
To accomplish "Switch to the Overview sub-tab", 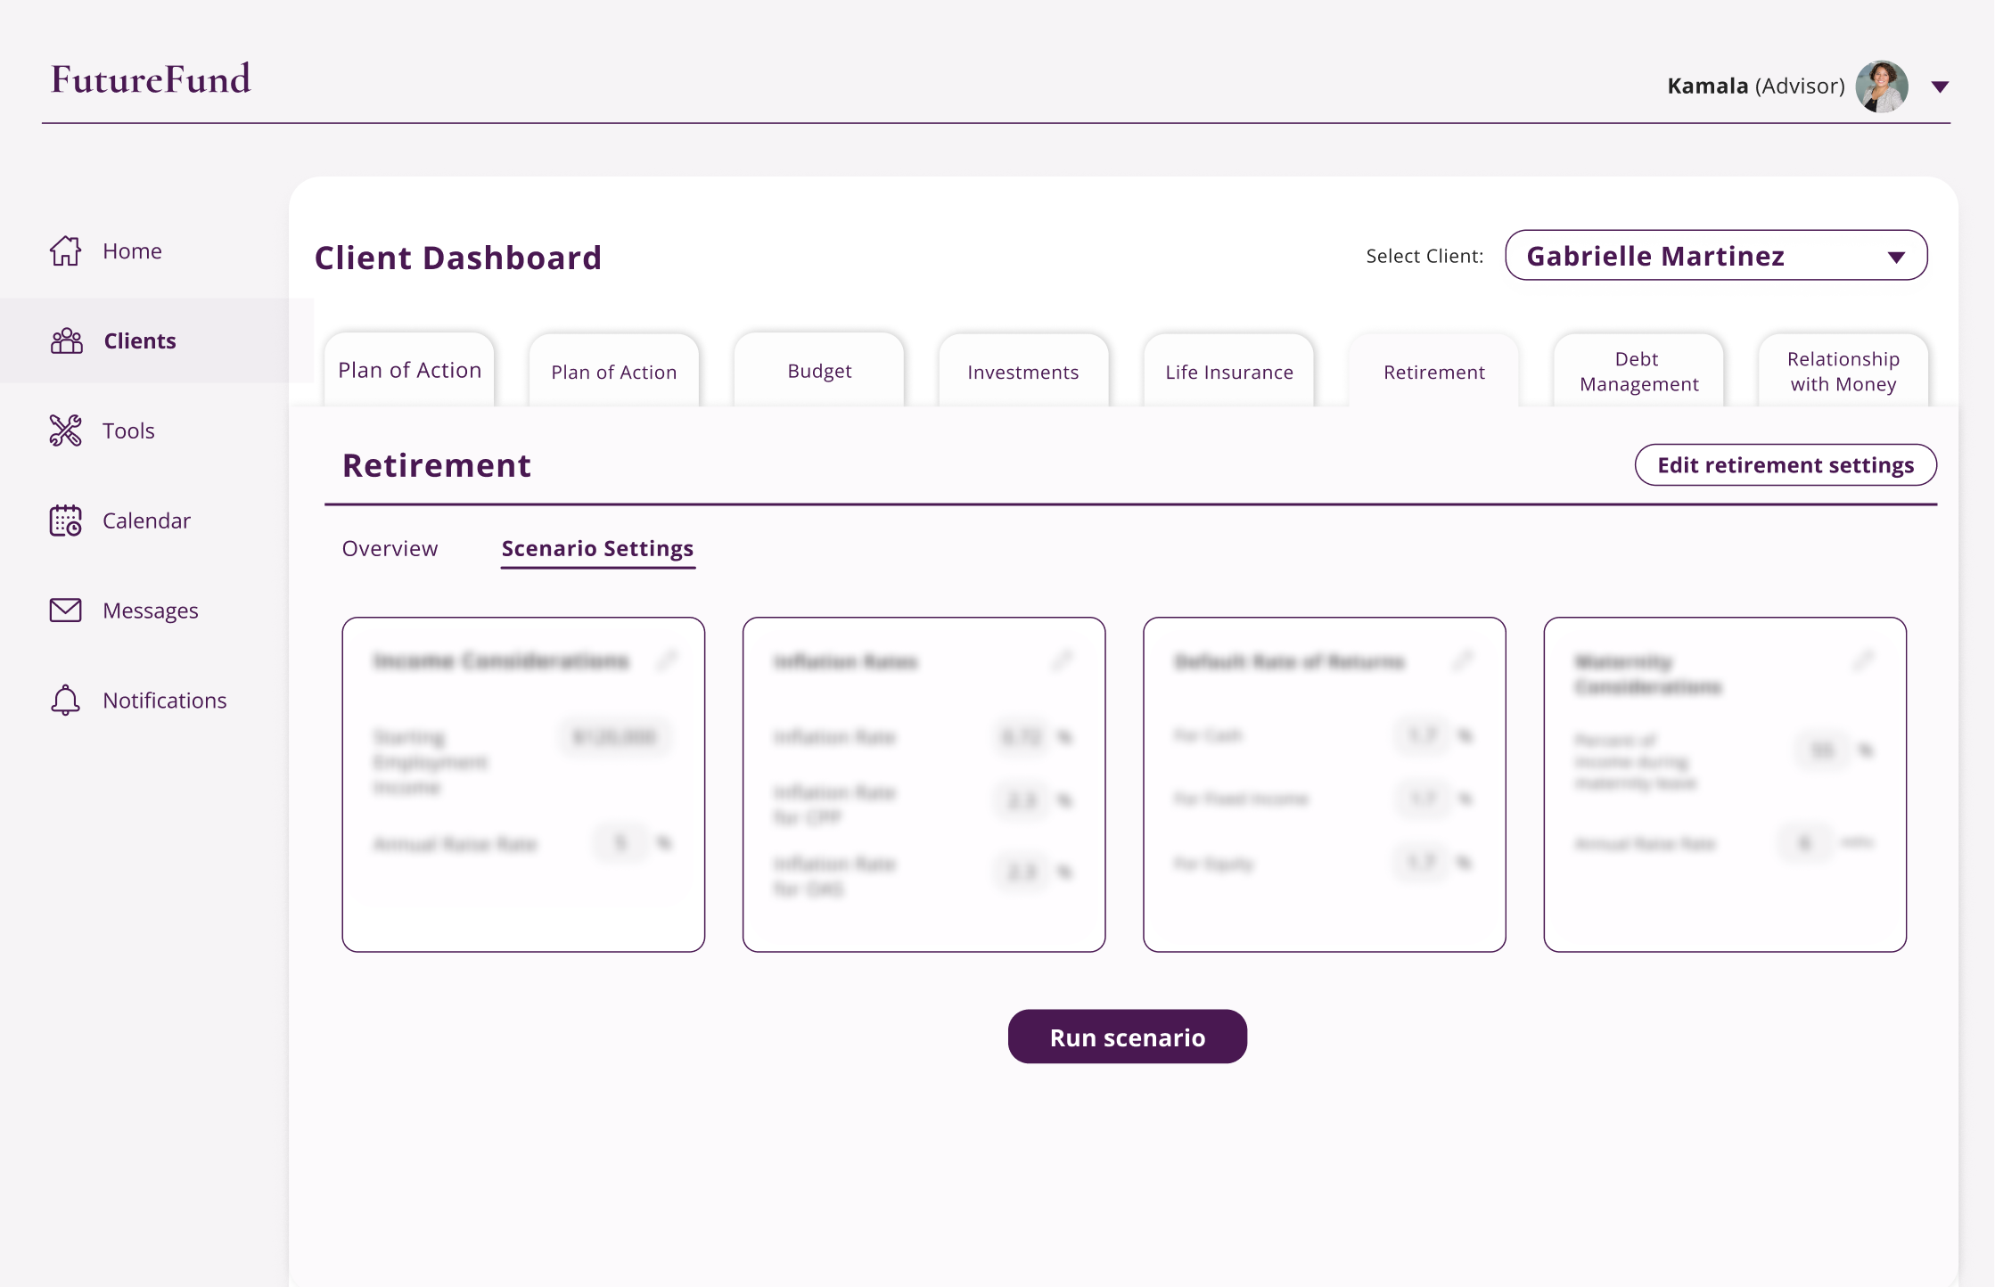I will tap(390, 548).
